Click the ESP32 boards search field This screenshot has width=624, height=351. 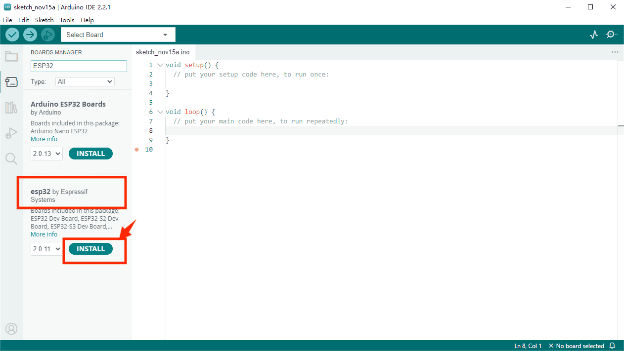pyautogui.click(x=79, y=66)
